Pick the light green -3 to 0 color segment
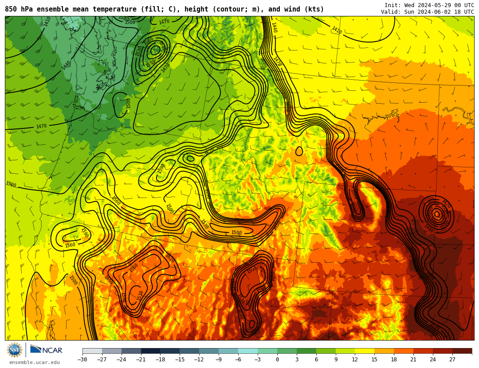Viewport: 479px width, 368px height. click(x=267, y=351)
